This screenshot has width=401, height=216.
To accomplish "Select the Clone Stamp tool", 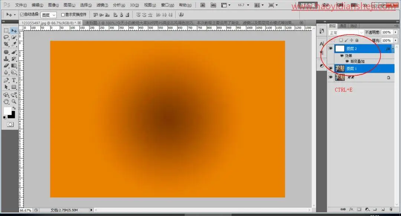I will tap(6, 59).
